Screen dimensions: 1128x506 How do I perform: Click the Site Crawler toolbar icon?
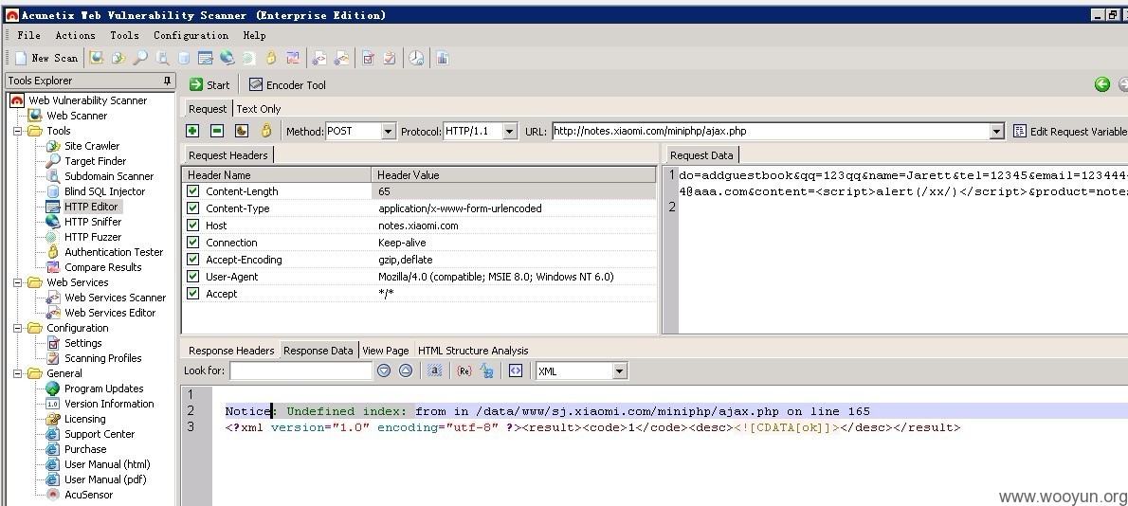(118, 58)
